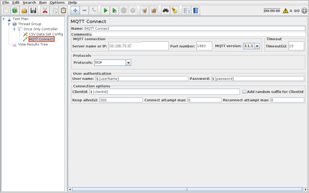Select Once Only Controller in tree

tap(41, 29)
